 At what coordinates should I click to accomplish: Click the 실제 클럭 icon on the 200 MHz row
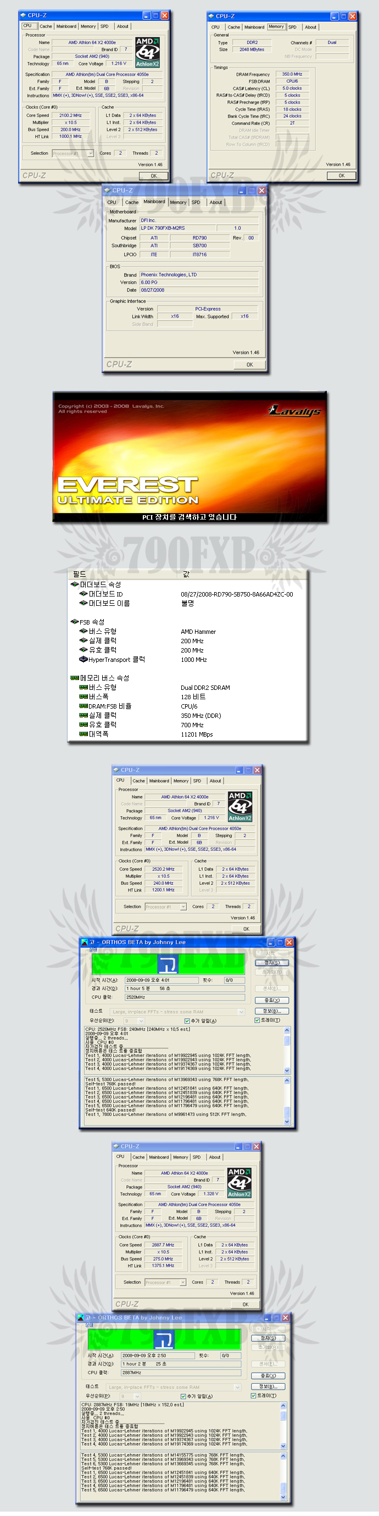point(83,640)
